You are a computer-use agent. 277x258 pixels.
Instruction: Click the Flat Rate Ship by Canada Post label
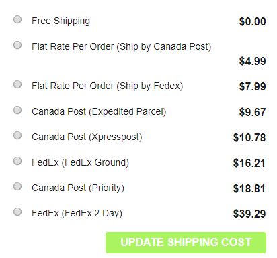[122, 47]
